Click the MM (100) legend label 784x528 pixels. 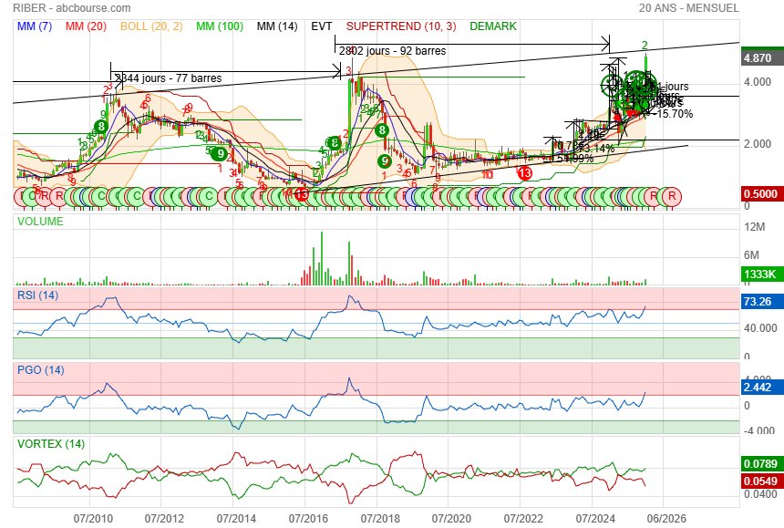point(220,26)
